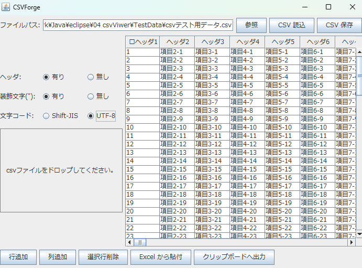This screenshot has height=268, width=362.
Task: Click the csv file drop area
Action: coord(61,170)
